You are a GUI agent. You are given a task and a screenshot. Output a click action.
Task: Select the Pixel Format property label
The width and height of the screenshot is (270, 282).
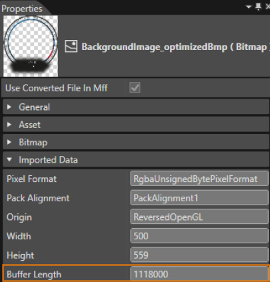[x=31, y=179]
